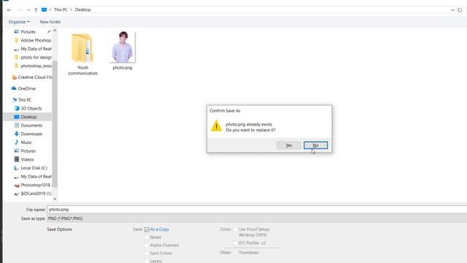Click No in Confirm Save As dialog

click(315, 145)
